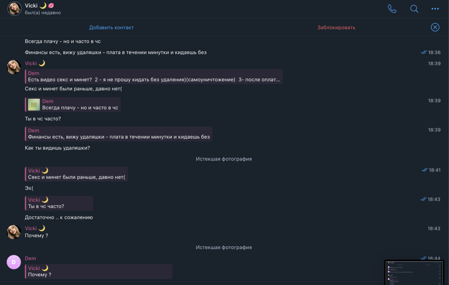Click the green thumbnail in Dem's quoted reply
Image resolution: width=449 pixels, height=285 pixels.
coord(34,104)
